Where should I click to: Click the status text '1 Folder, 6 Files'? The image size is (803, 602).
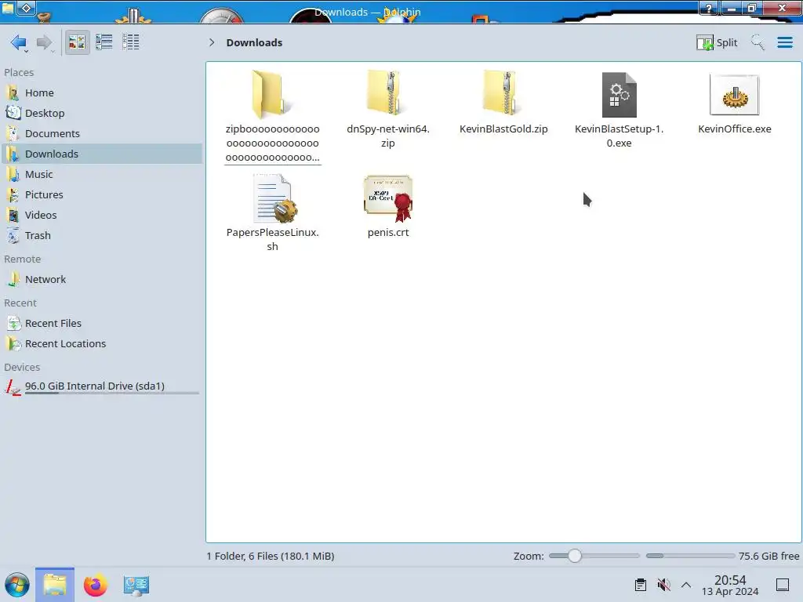pyautogui.click(x=271, y=556)
